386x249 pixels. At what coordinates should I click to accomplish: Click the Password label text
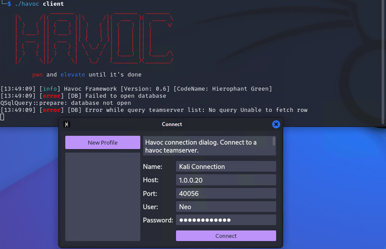[x=158, y=220]
